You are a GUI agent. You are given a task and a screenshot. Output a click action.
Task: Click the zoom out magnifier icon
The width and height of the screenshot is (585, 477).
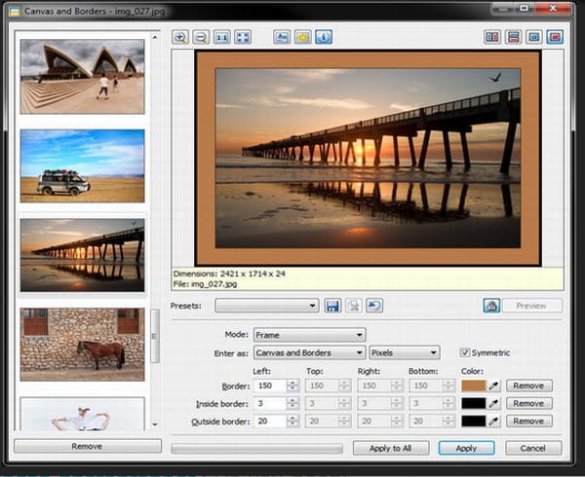(201, 37)
